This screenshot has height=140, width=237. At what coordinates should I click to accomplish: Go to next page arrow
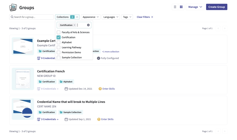coord(225,28)
